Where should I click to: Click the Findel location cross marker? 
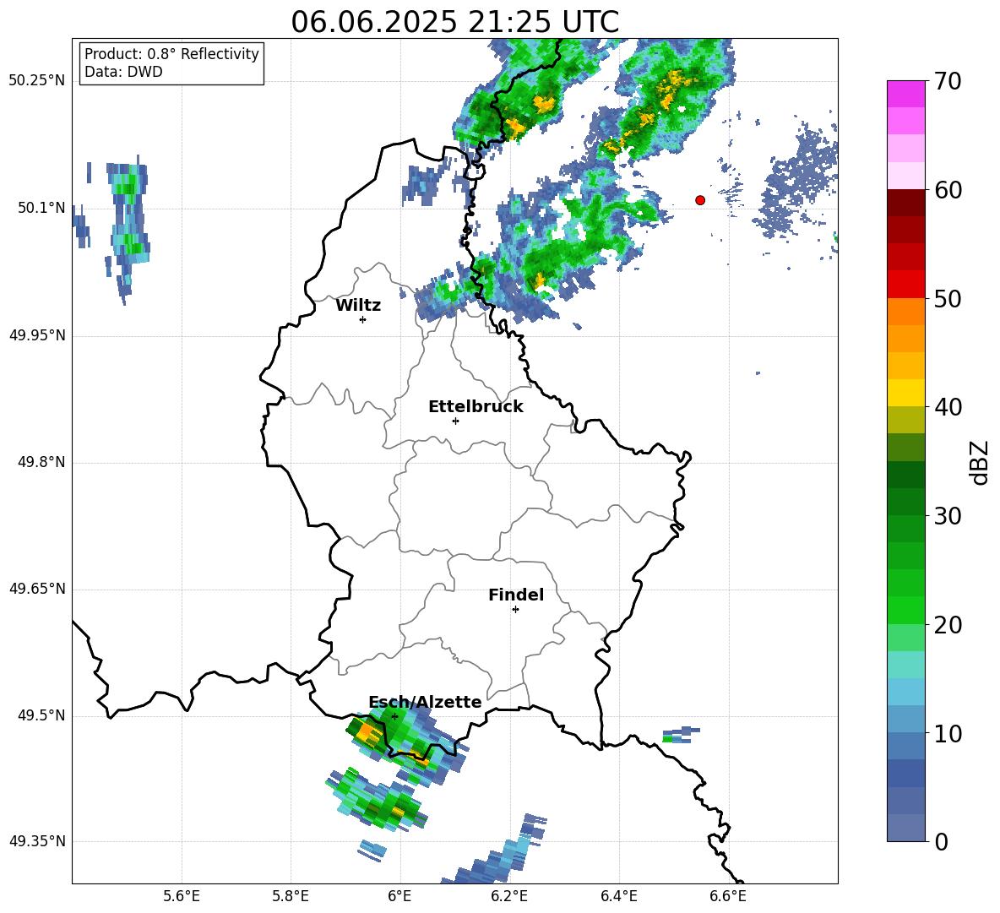coord(515,610)
